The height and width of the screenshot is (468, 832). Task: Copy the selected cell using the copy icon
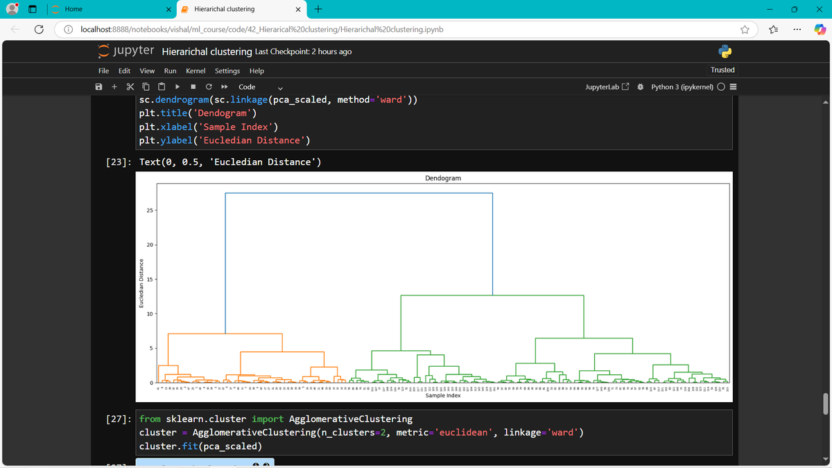coord(146,87)
